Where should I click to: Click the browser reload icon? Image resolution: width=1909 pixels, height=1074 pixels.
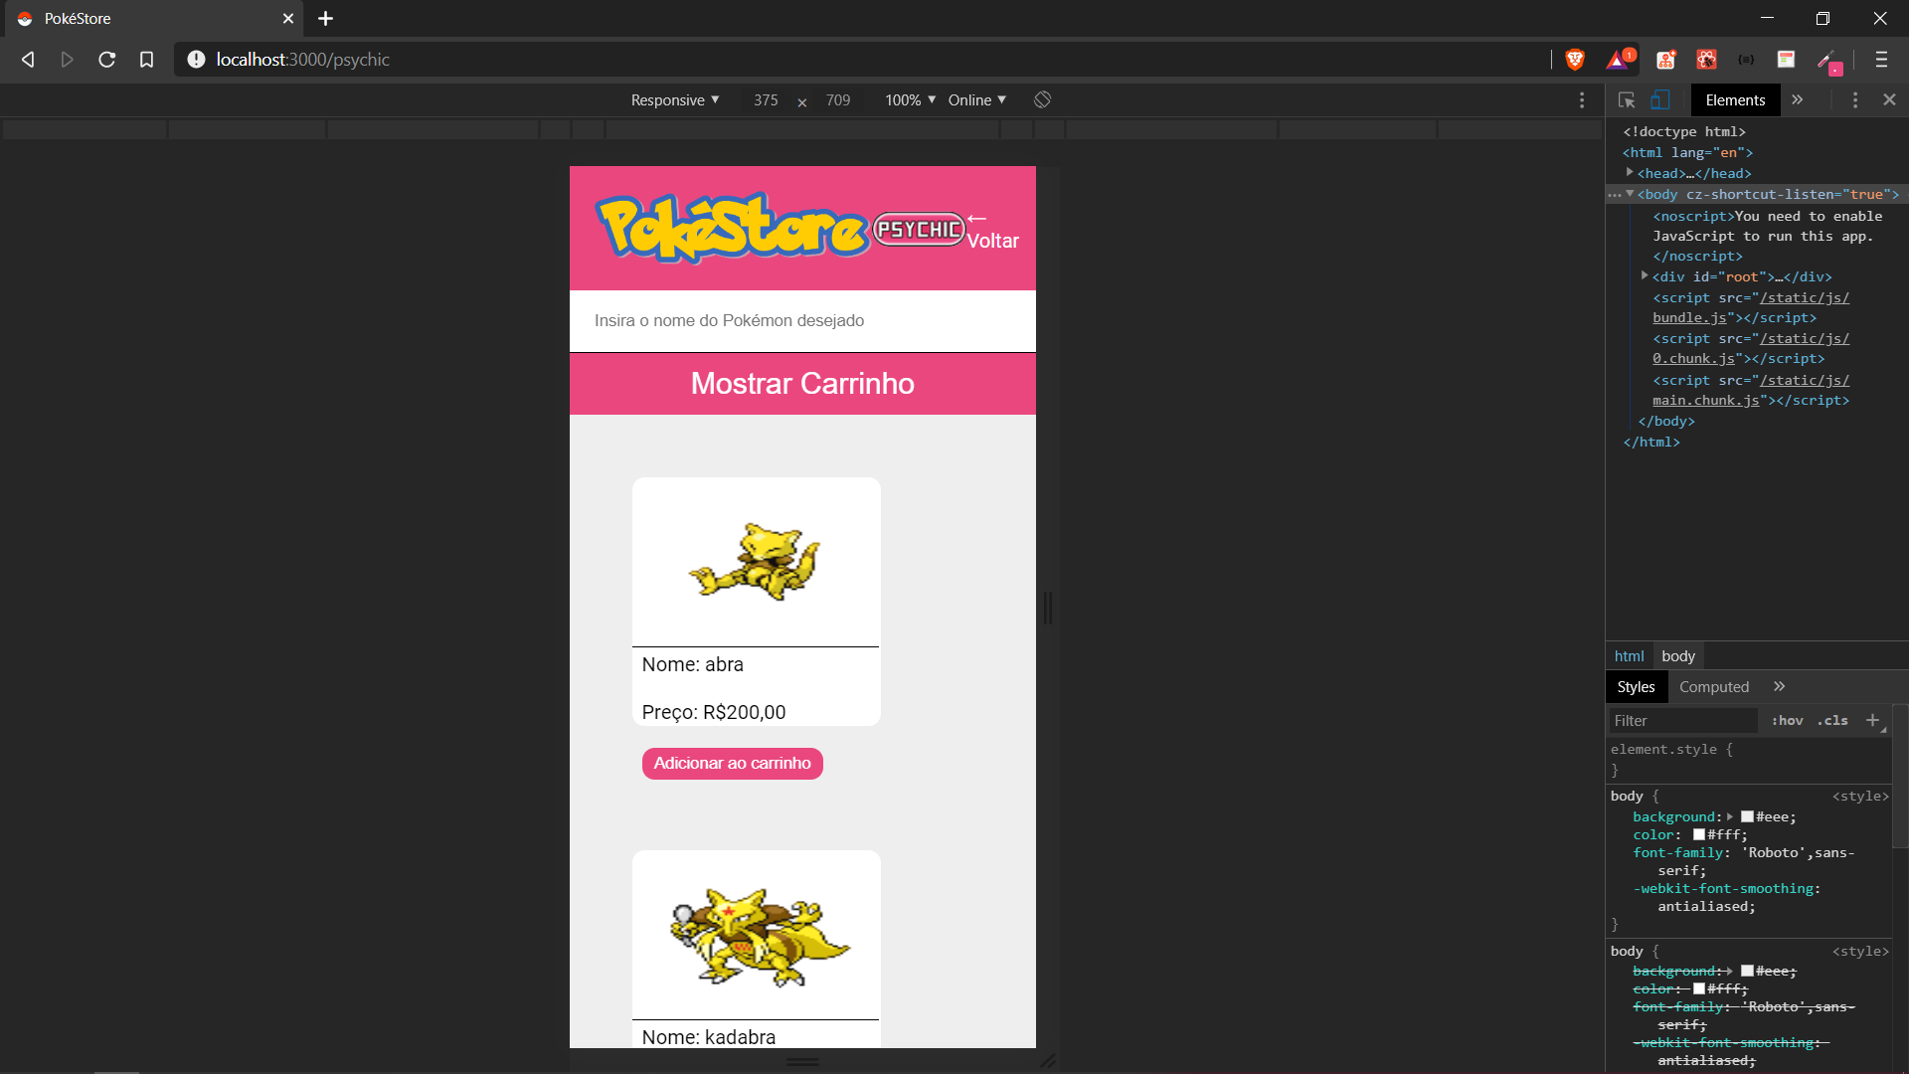coord(107,60)
